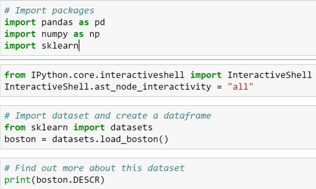316x189 pixels.
Task: Click "# Import dataset and create a dataframe" comment
Action: (108, 116)
